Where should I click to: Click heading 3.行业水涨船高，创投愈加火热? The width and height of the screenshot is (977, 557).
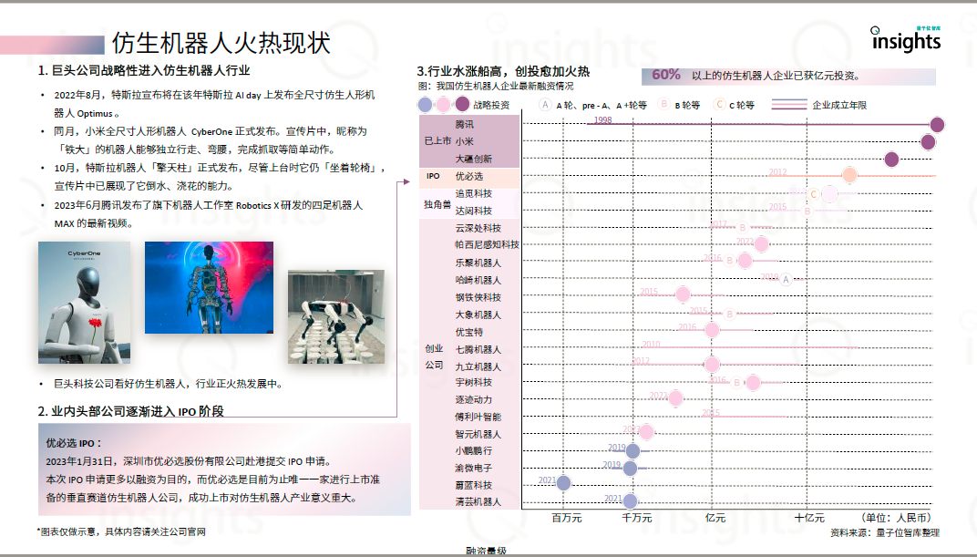click(503, 71)
